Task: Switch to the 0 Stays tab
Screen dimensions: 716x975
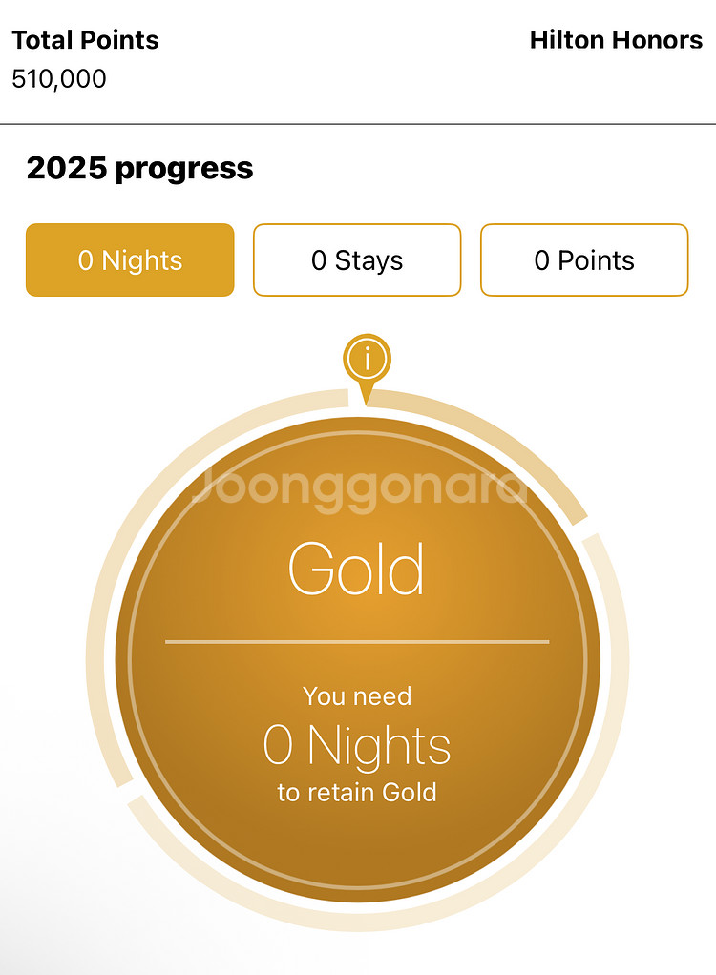Action: tap(357, 259)
